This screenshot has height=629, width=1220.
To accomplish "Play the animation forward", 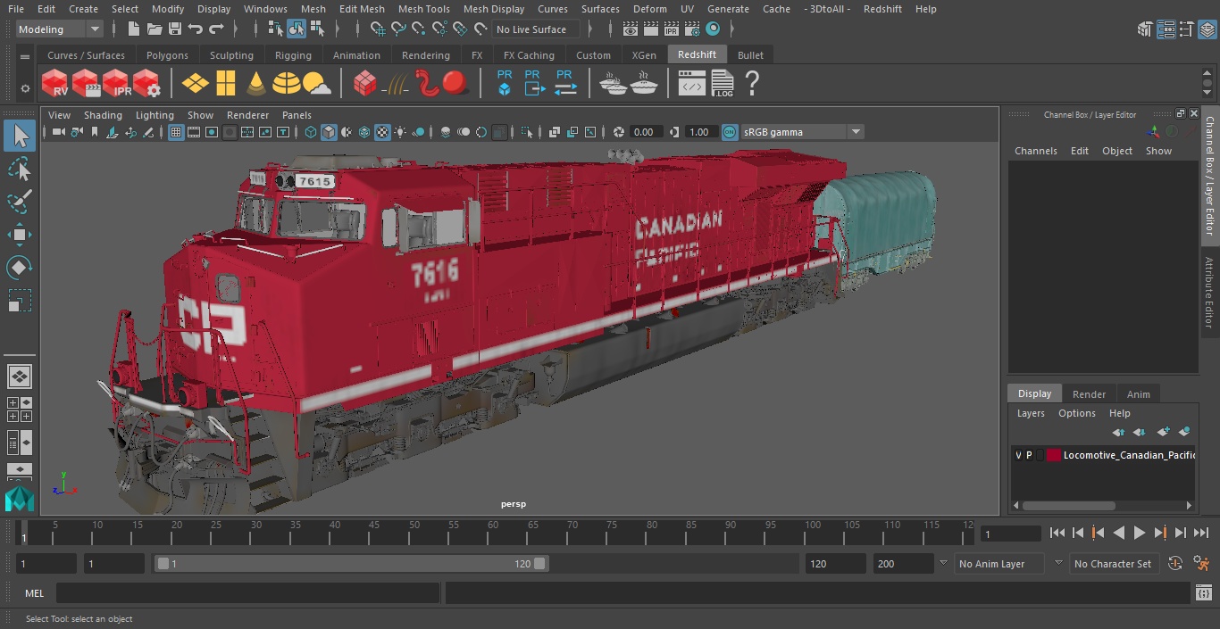I will tap(1139, 533).
